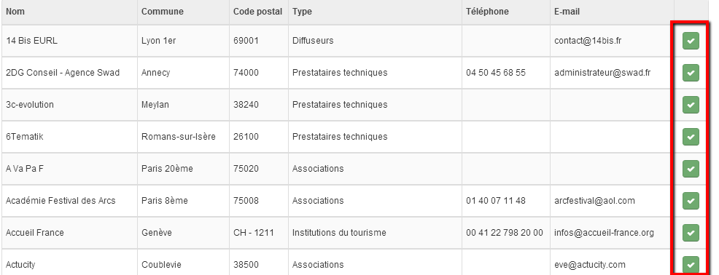Click the eve@actucity.com email
The width and height of the screenshot is (719, 275).
click(590, 265)
